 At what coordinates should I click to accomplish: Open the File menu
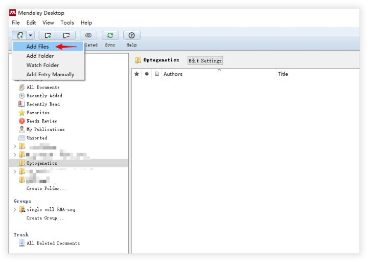[16, 23]
